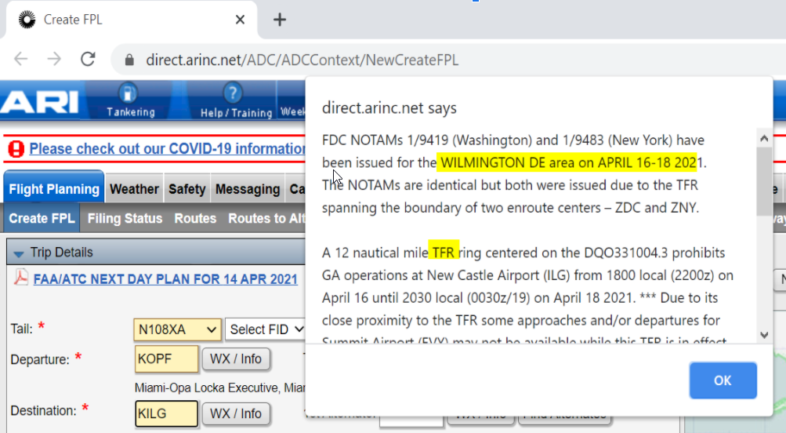Open the Weather tab

134,189
